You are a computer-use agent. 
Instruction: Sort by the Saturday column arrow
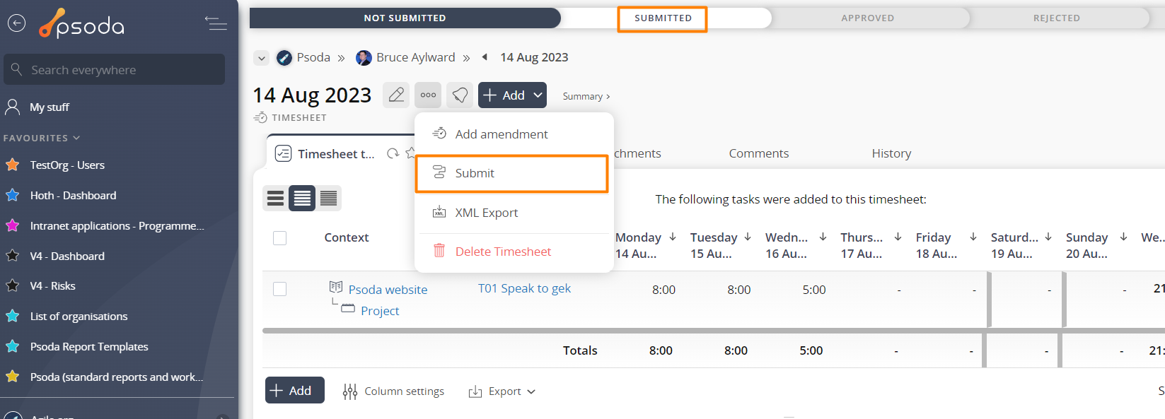pos(1048,237)
